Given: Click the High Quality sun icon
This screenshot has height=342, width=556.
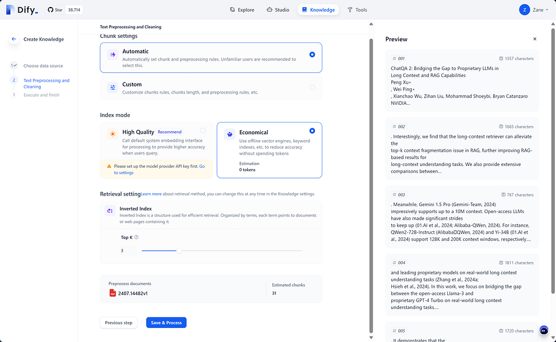Looking at the screenshot, I should (113, 134).
